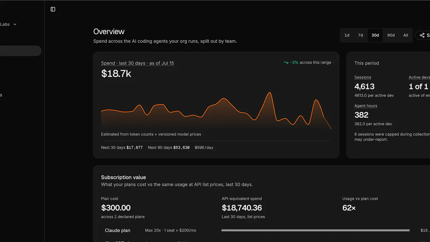
Task: Click the Max 20x 1 seat $200/mo text
Action: (171, 230)
